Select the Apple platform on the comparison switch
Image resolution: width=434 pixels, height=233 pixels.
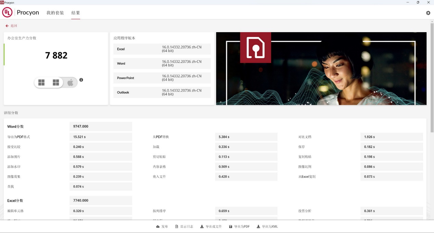click(70, 82)
